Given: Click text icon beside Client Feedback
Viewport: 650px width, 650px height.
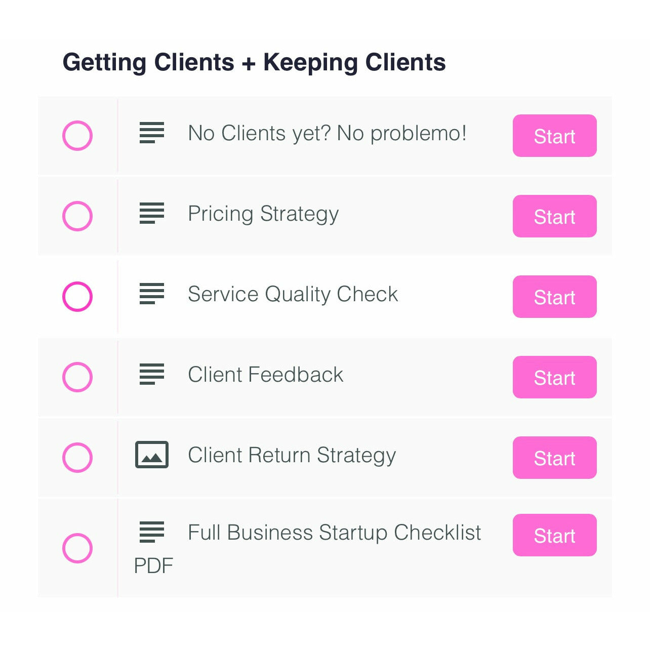Looking at the screenshot, I should click(x=152, y=374).
